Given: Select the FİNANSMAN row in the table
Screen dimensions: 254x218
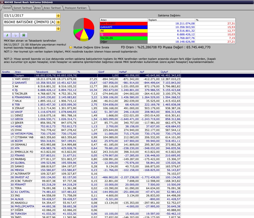Looking at the screenshot, I should tap(91, 97).
